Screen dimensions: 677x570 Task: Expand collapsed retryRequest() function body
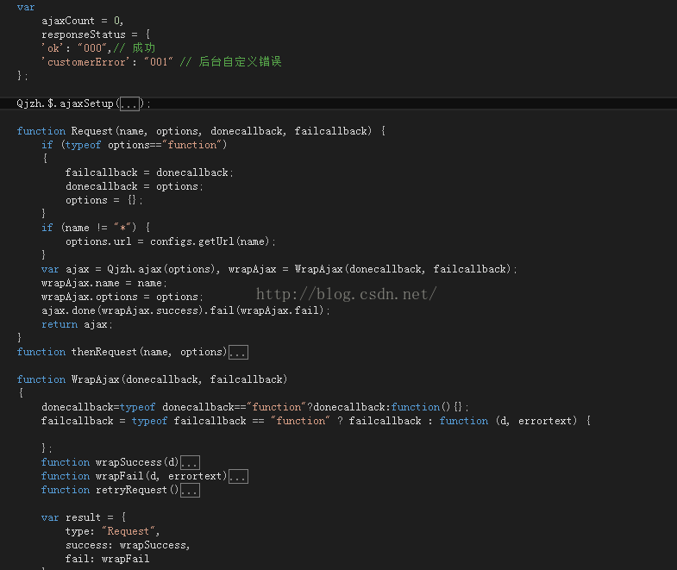190,490
